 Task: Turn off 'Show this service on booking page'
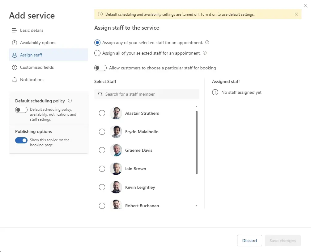21,140
